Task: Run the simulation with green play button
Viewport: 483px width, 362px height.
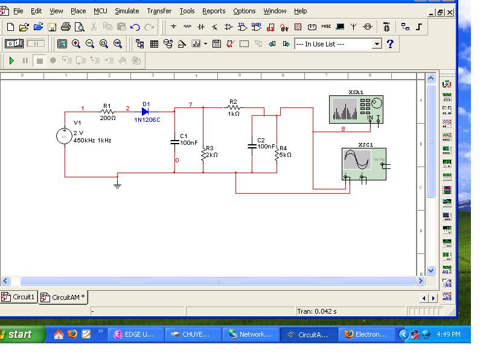Action: point(11,61)
